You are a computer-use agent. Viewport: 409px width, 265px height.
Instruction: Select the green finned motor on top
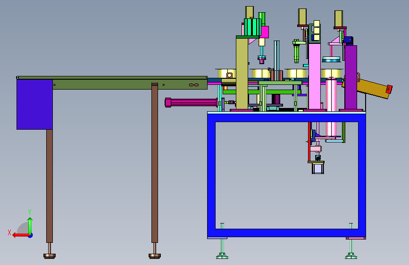pos(252,27)
